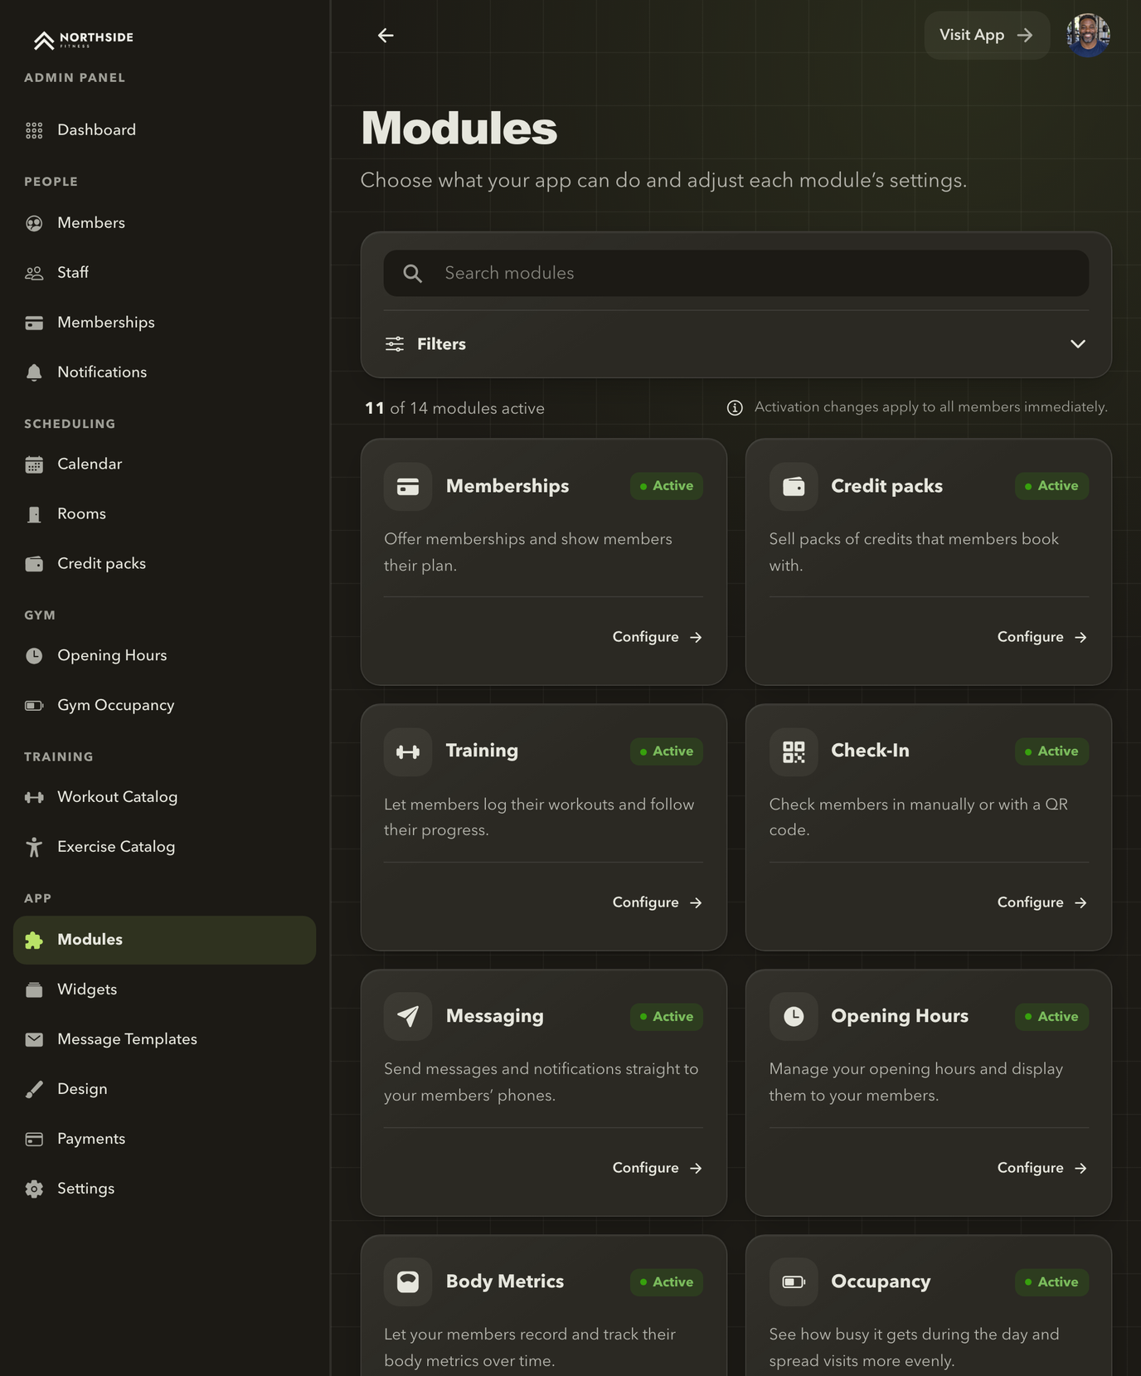This screenshot has height=1376, width=1141.
Task: Select Memberships in the sidebar menu
Action: [x=164, y=323]
